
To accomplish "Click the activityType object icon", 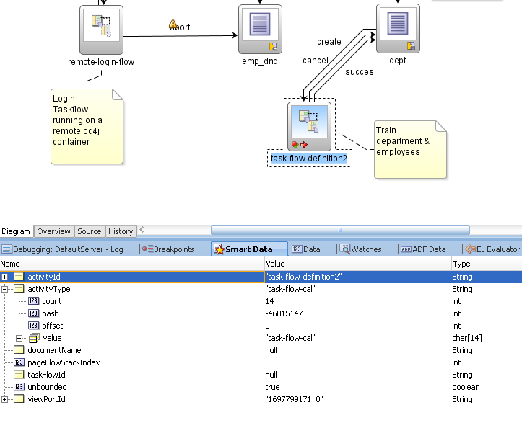I will pos(19,289).
